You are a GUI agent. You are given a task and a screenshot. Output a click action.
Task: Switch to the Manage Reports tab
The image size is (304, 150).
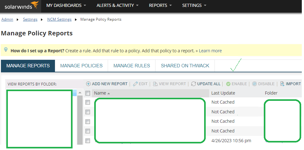pos(28,66)
